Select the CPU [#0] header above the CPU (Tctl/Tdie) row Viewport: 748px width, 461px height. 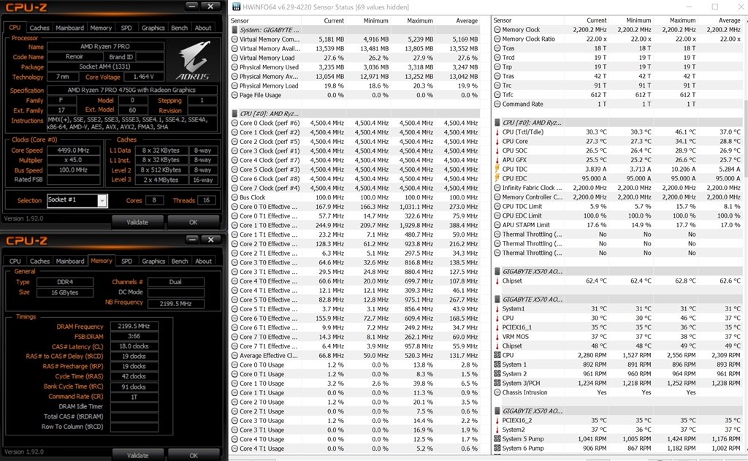[x=617, y=123]
